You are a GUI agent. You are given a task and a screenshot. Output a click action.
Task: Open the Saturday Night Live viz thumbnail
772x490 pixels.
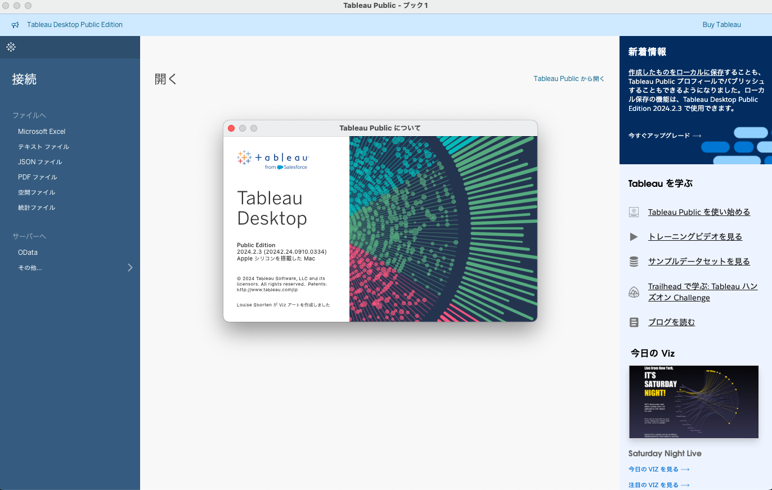click(694, 402)
